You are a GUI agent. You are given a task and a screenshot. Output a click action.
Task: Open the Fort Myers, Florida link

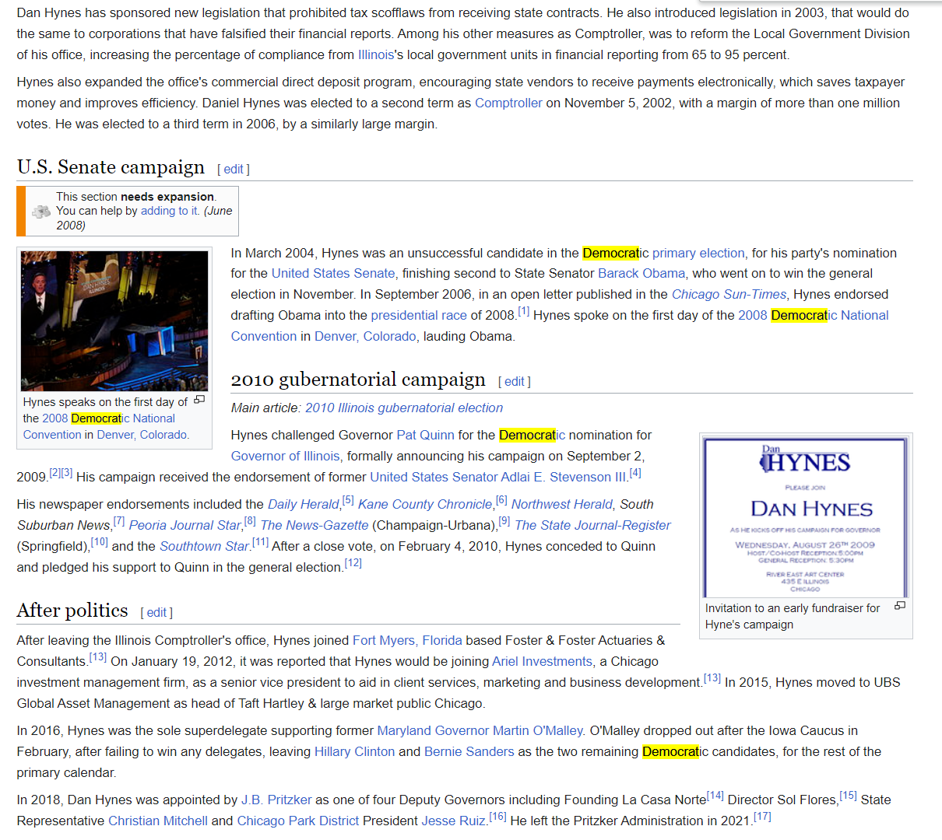click(x=407, y=640)
